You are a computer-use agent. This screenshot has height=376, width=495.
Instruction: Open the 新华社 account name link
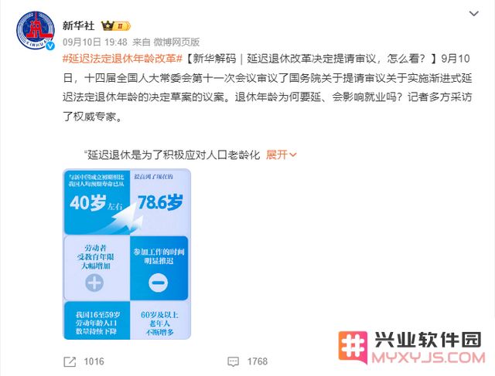click(x=78, y=25)
